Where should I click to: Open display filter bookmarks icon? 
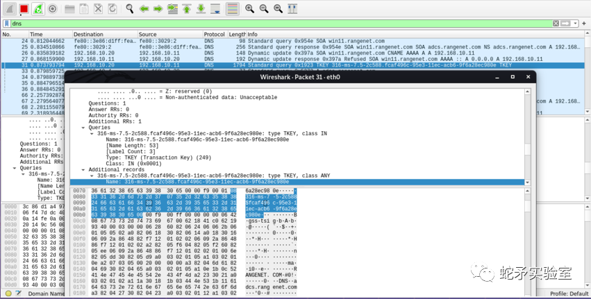pyautogui.click(x=7, y=24)
